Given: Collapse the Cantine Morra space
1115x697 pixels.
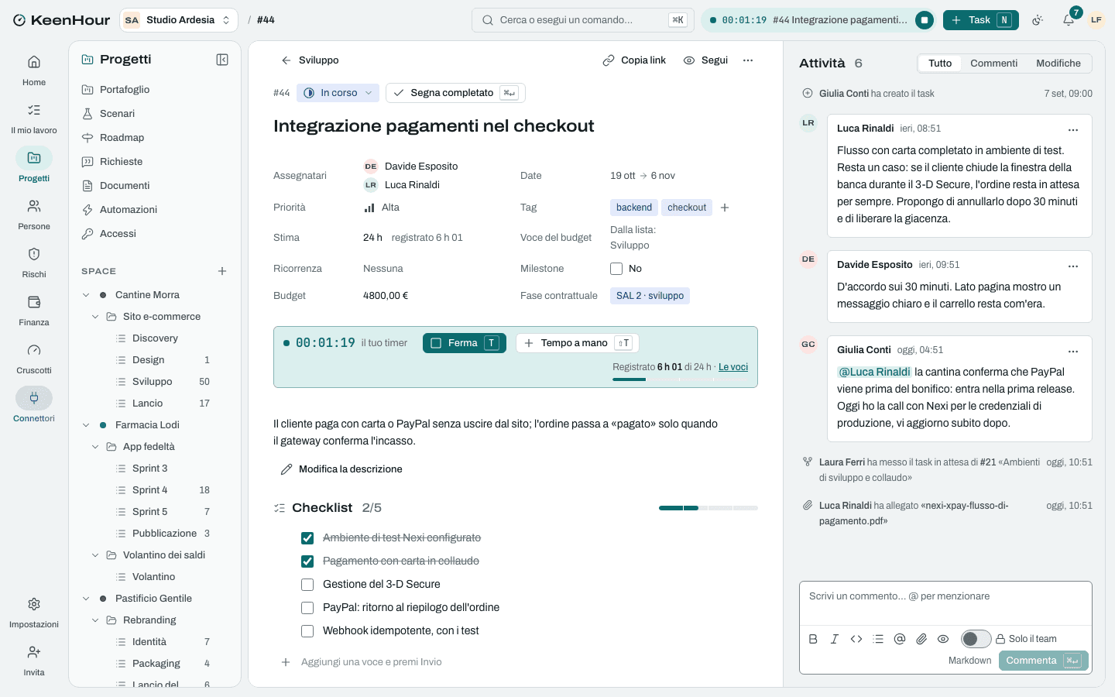Looking at the screenshot, I should coord(86,295).
